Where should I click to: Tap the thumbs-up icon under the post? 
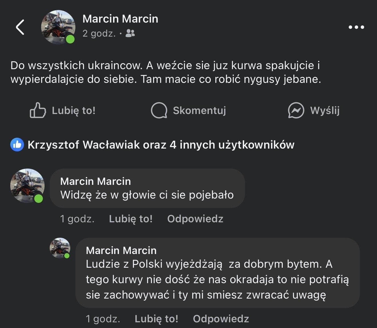(x=38, y=110)
